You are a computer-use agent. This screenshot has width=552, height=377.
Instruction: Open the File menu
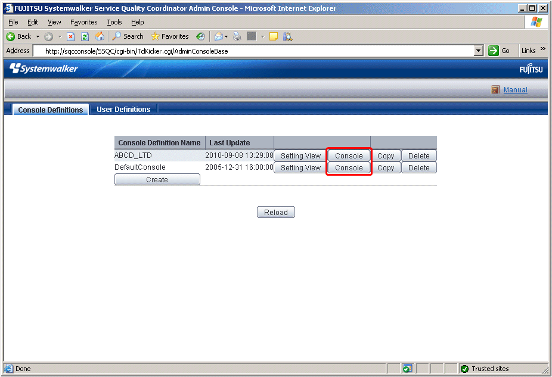pyautogui.click(x=13, y=22)
